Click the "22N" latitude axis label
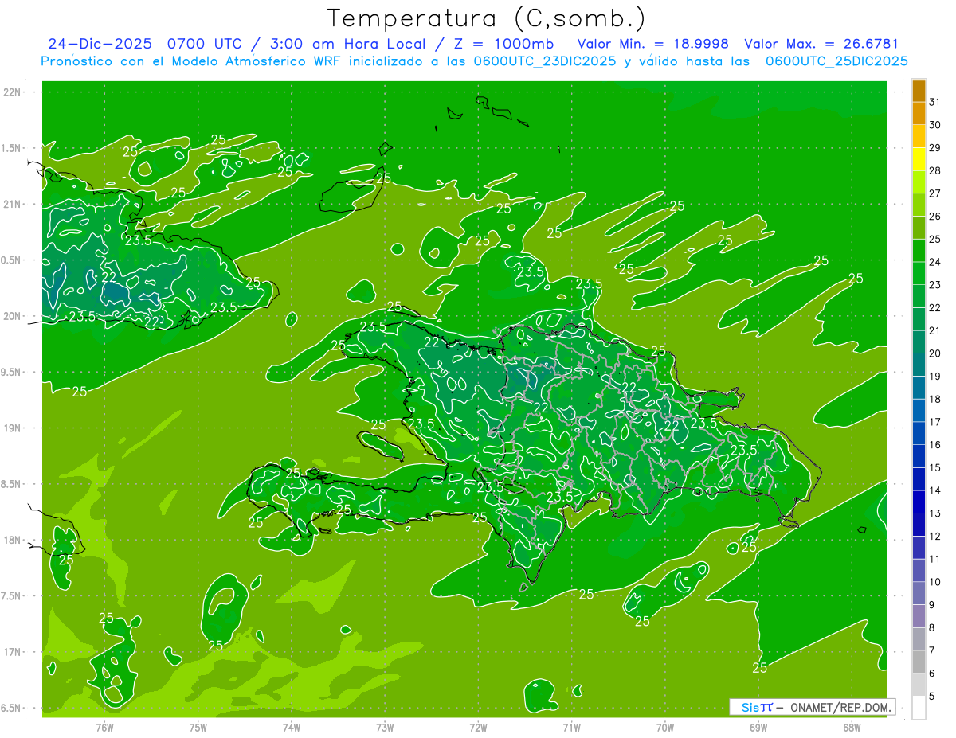 pos(12,92)
